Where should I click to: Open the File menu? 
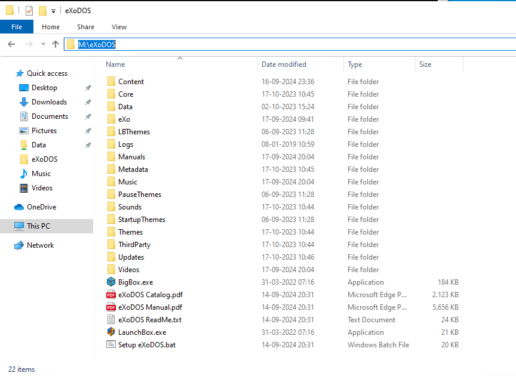(17, 27)
